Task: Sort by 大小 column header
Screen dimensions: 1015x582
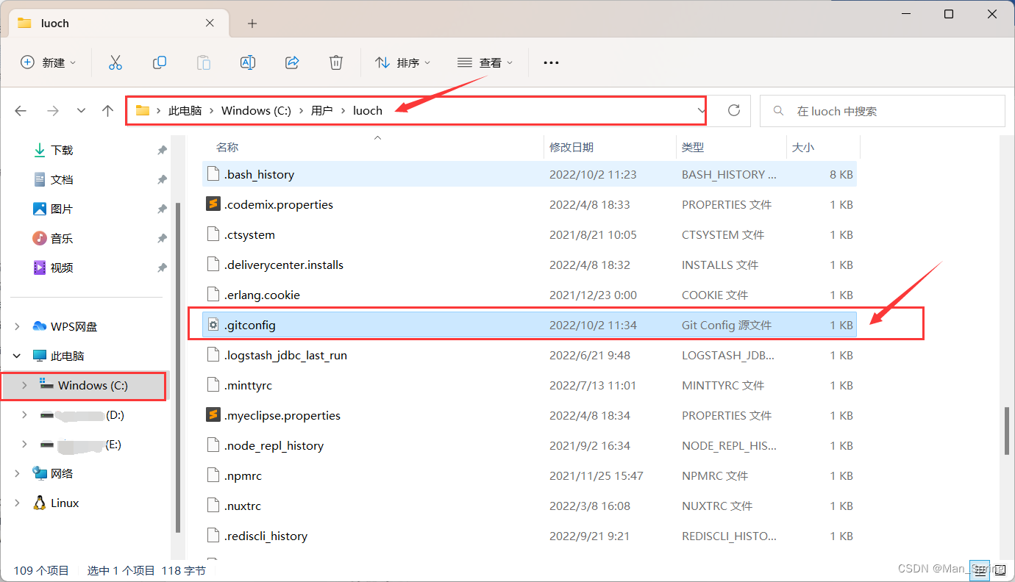Action: [x=803, y=147]
